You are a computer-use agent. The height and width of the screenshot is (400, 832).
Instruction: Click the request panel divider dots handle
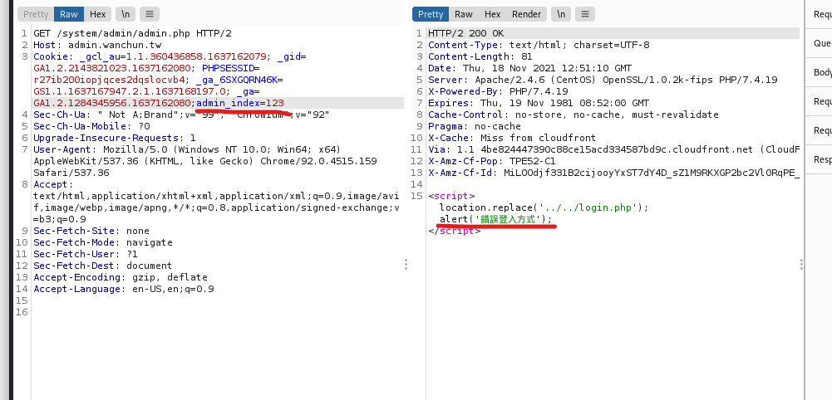coord(406,265)
